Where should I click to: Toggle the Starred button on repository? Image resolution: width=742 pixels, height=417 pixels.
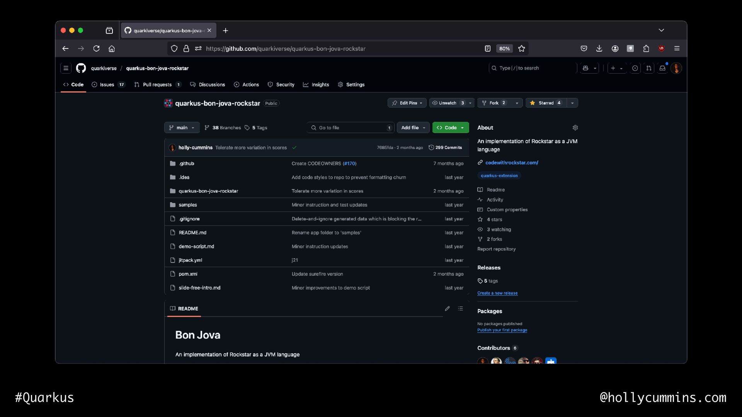(546, 103)
